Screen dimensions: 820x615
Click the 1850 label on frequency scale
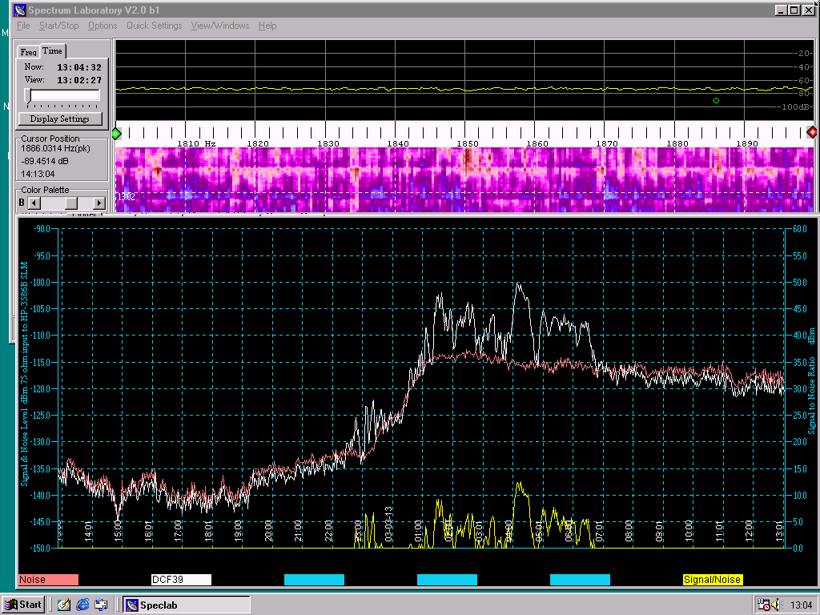[x=468, y=143]
